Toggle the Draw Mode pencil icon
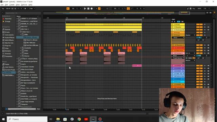Viewport: 217px width, 122px height. pyautogui.click(x=188, y=8)
